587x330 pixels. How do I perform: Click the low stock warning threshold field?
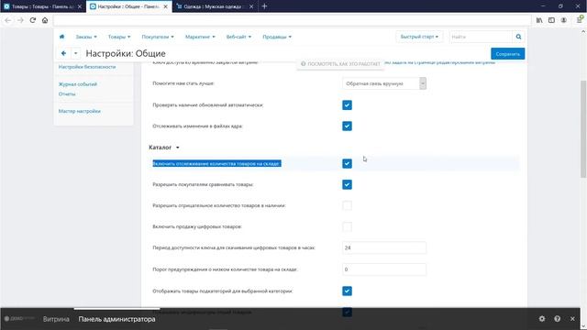click(x=384, y=269)
